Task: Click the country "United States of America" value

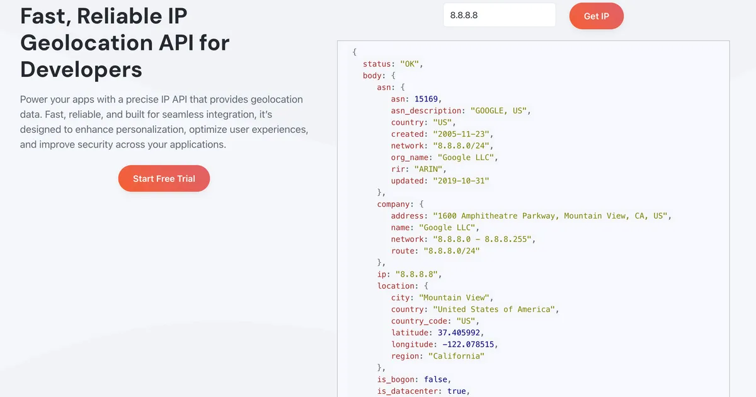Action: [x=495, y=309]
